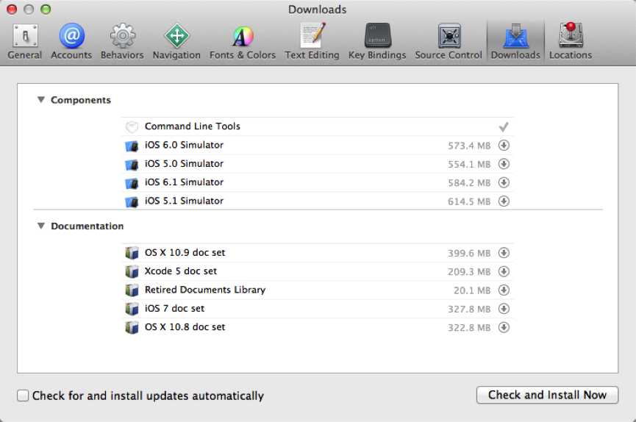Click the Components section heading
This screenshot has width=636, height=422.
tap(81, 100)
